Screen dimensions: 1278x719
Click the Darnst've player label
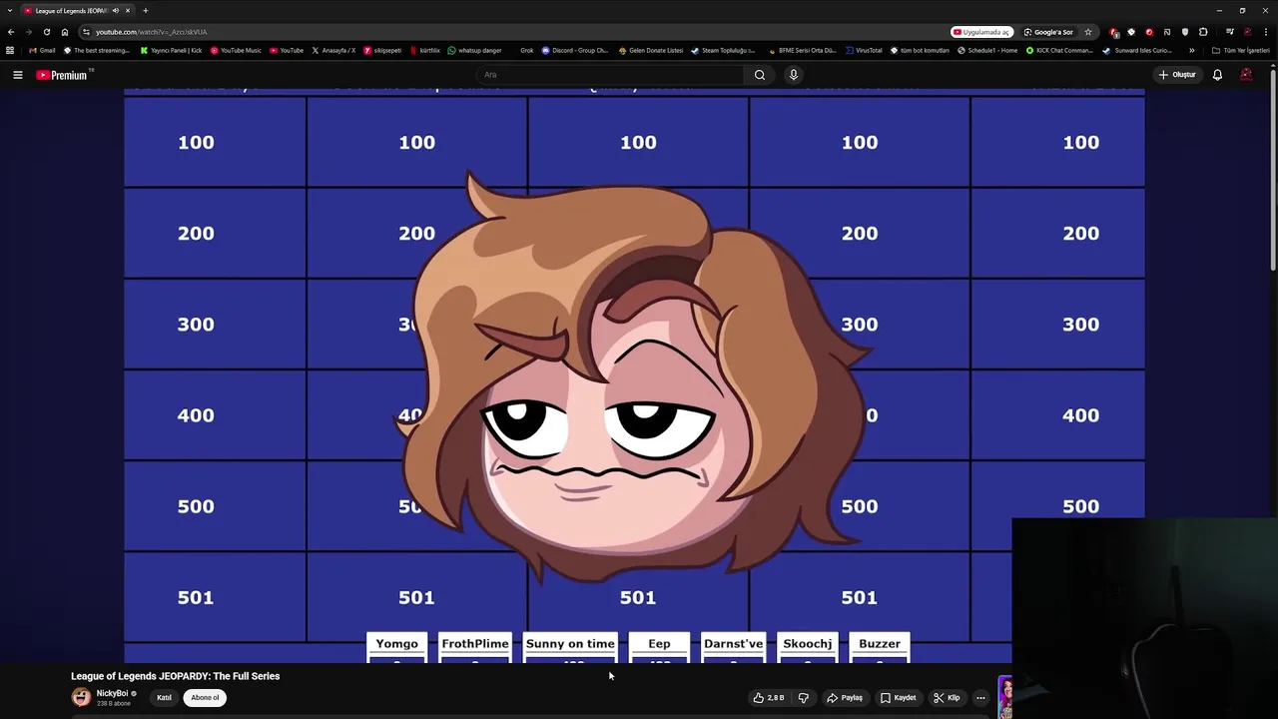(x=733, y=644)
